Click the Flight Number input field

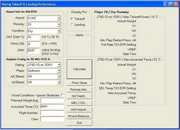point(52,113)
